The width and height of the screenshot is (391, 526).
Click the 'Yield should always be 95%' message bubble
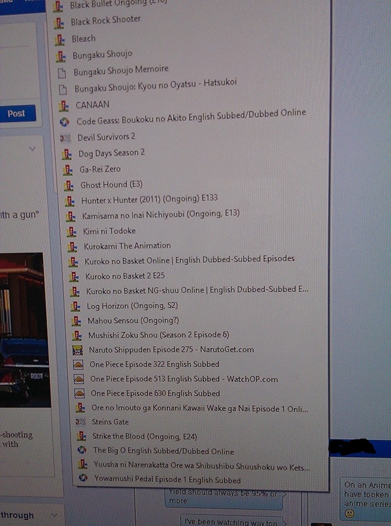click(224, 498)
